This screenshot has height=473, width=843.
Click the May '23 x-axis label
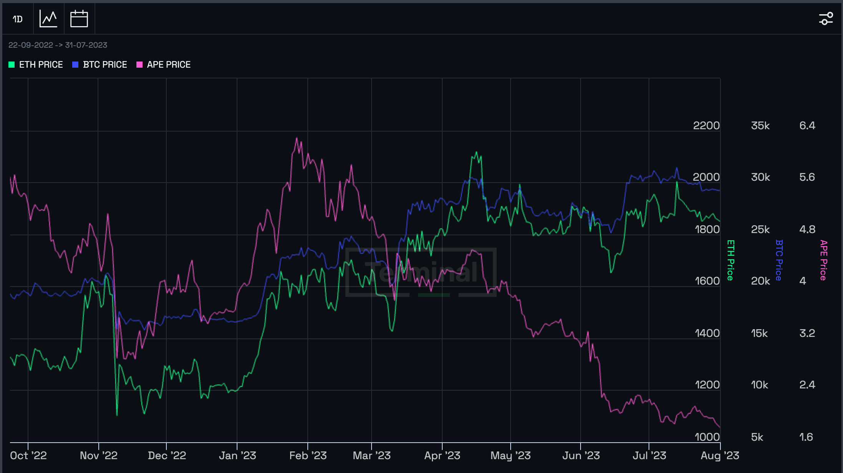coord(511,456)
